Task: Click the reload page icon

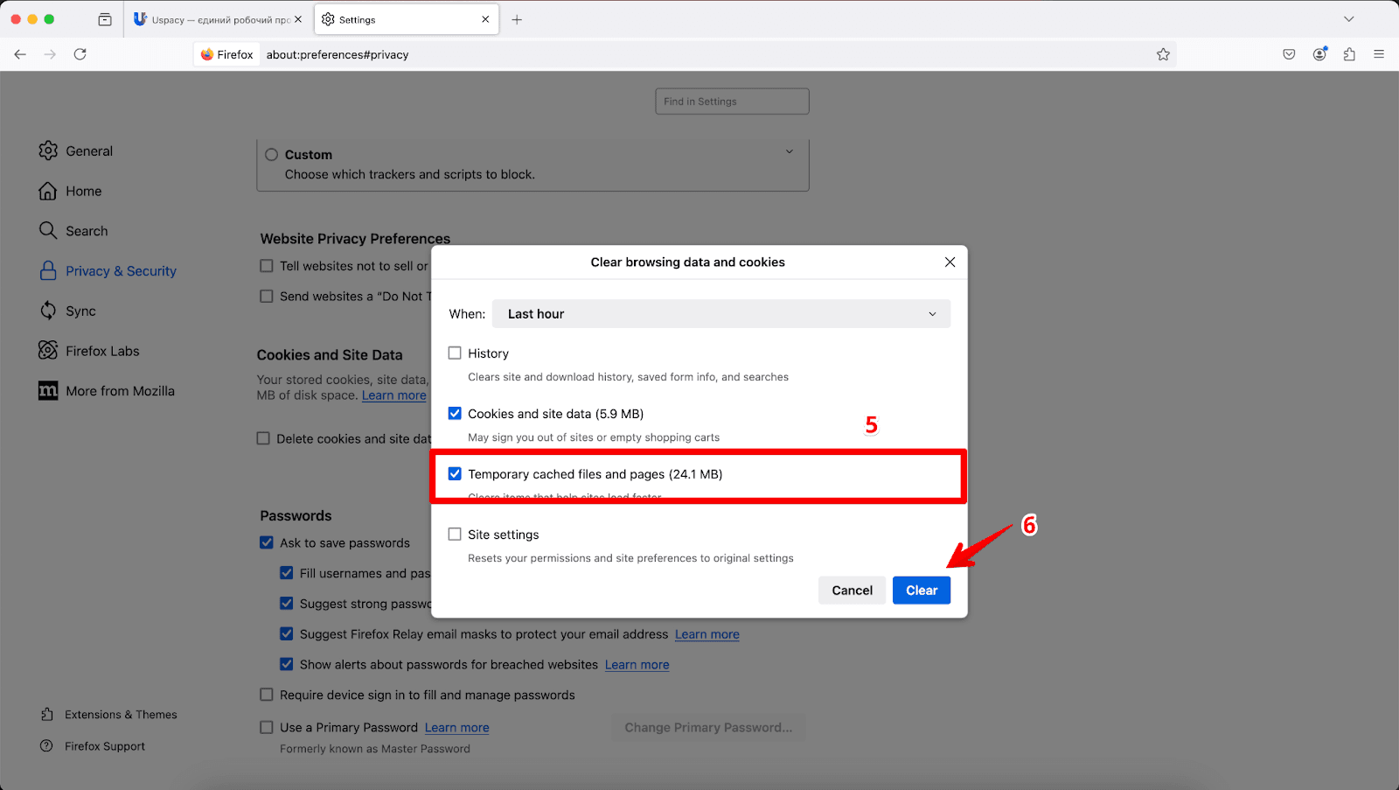Action: coord(80,54)
